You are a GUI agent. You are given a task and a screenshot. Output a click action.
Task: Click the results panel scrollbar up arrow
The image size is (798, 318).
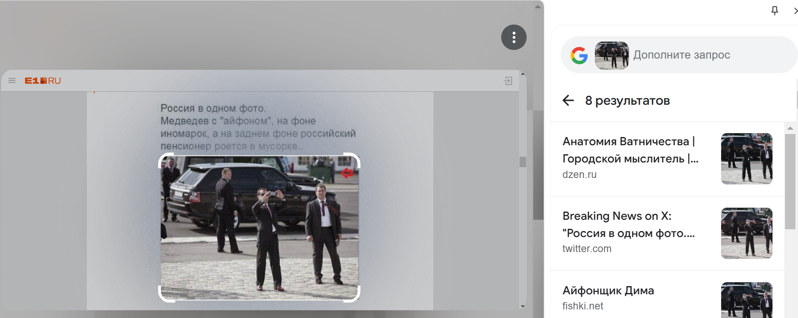pos(790,128)
